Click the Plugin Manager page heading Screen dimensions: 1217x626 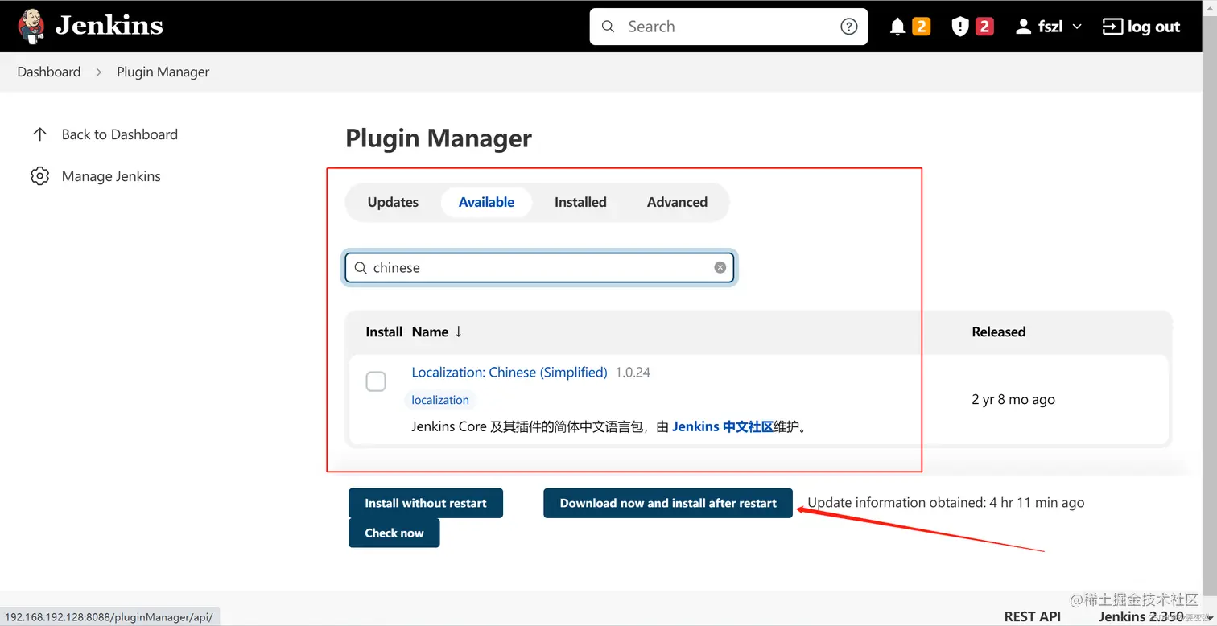tap(439, 138)
